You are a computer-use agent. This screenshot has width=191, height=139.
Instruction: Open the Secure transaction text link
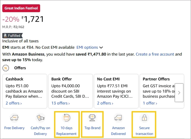point(144,131)
